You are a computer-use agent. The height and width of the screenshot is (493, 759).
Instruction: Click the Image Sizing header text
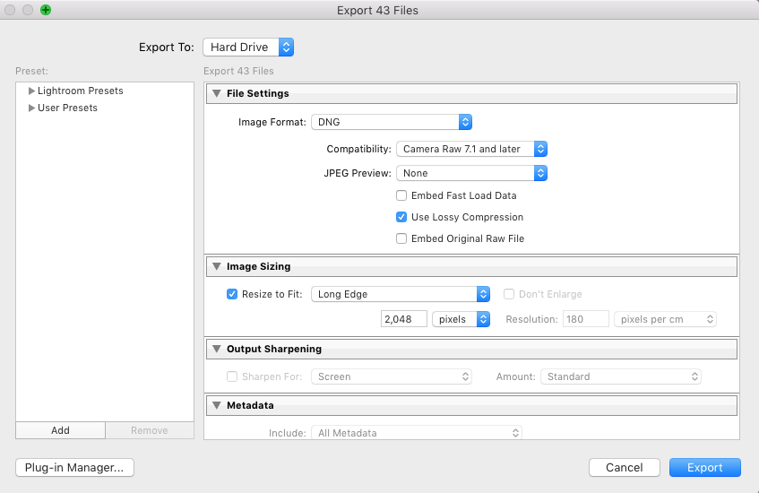258,266
